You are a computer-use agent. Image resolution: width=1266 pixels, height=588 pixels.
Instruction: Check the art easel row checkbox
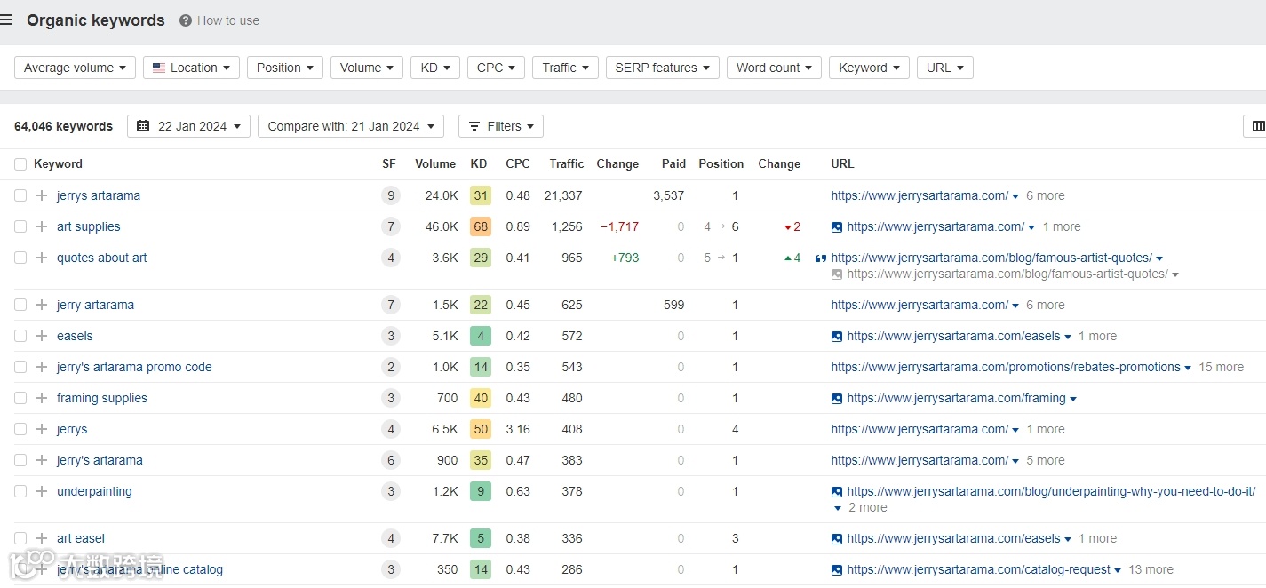(20, 538)
